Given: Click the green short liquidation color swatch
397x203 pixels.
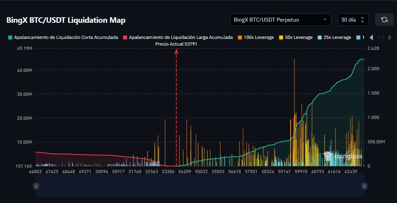Looking at the screenshot, I should point(10,37).
